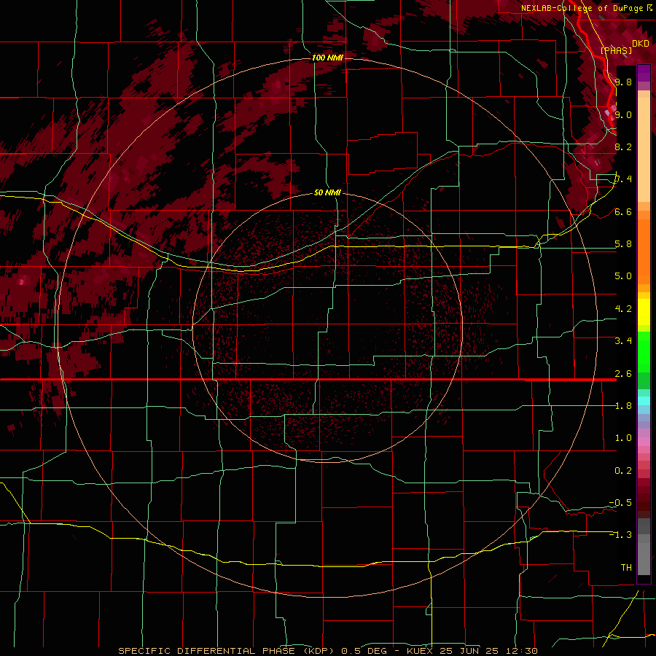Screen dimensions: 656x656
Task: Click the bright yellow color bar segment
Action: tap(644, 312)
